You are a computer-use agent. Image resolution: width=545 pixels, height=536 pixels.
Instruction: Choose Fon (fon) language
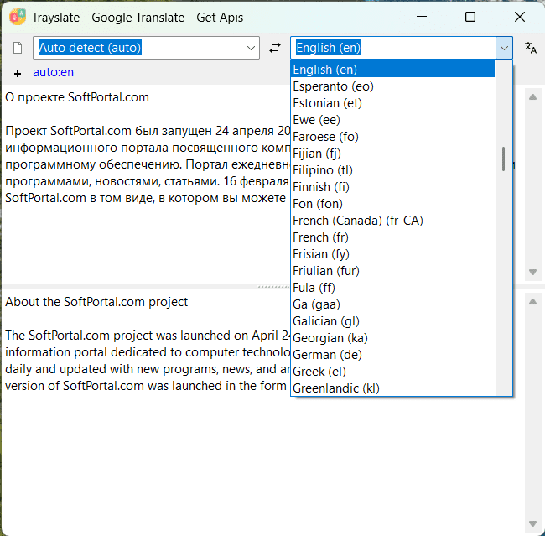pos(392,204)
